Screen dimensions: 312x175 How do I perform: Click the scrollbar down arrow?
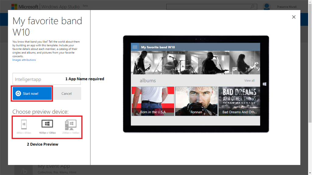[x=310, y=173]
